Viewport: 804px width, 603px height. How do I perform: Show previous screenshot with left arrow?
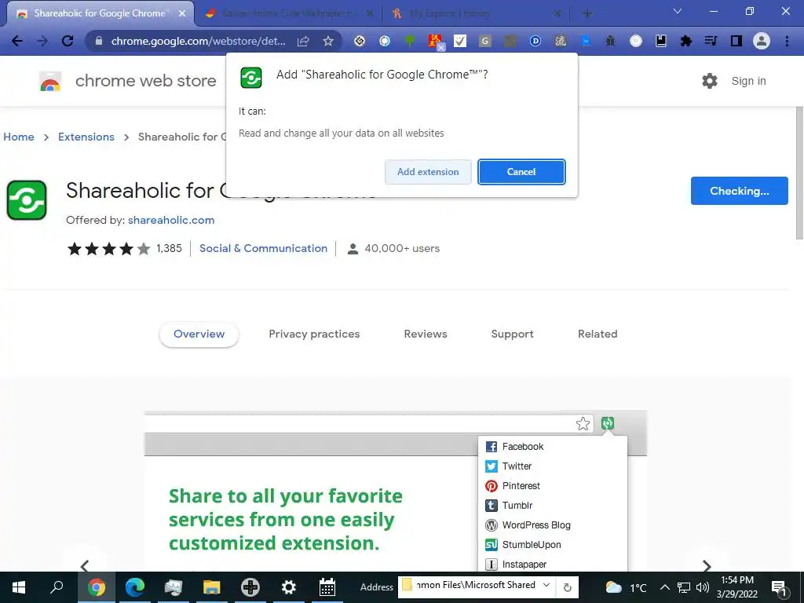pos(85,565)
